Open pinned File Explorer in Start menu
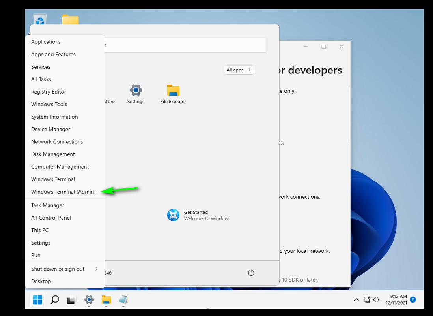The height and width of the screenshot is (316, 433). (x=173, y=94)
